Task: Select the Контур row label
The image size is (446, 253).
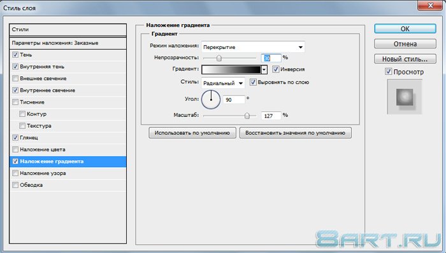Action: pos(36,114)
